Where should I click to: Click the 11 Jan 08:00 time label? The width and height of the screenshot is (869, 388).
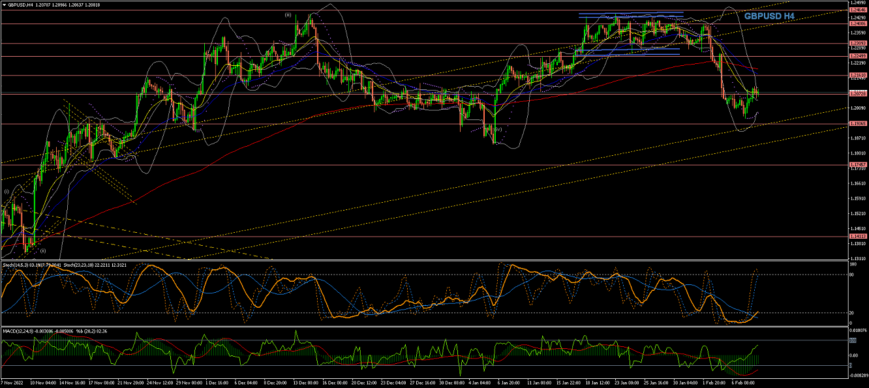point(540,384)
